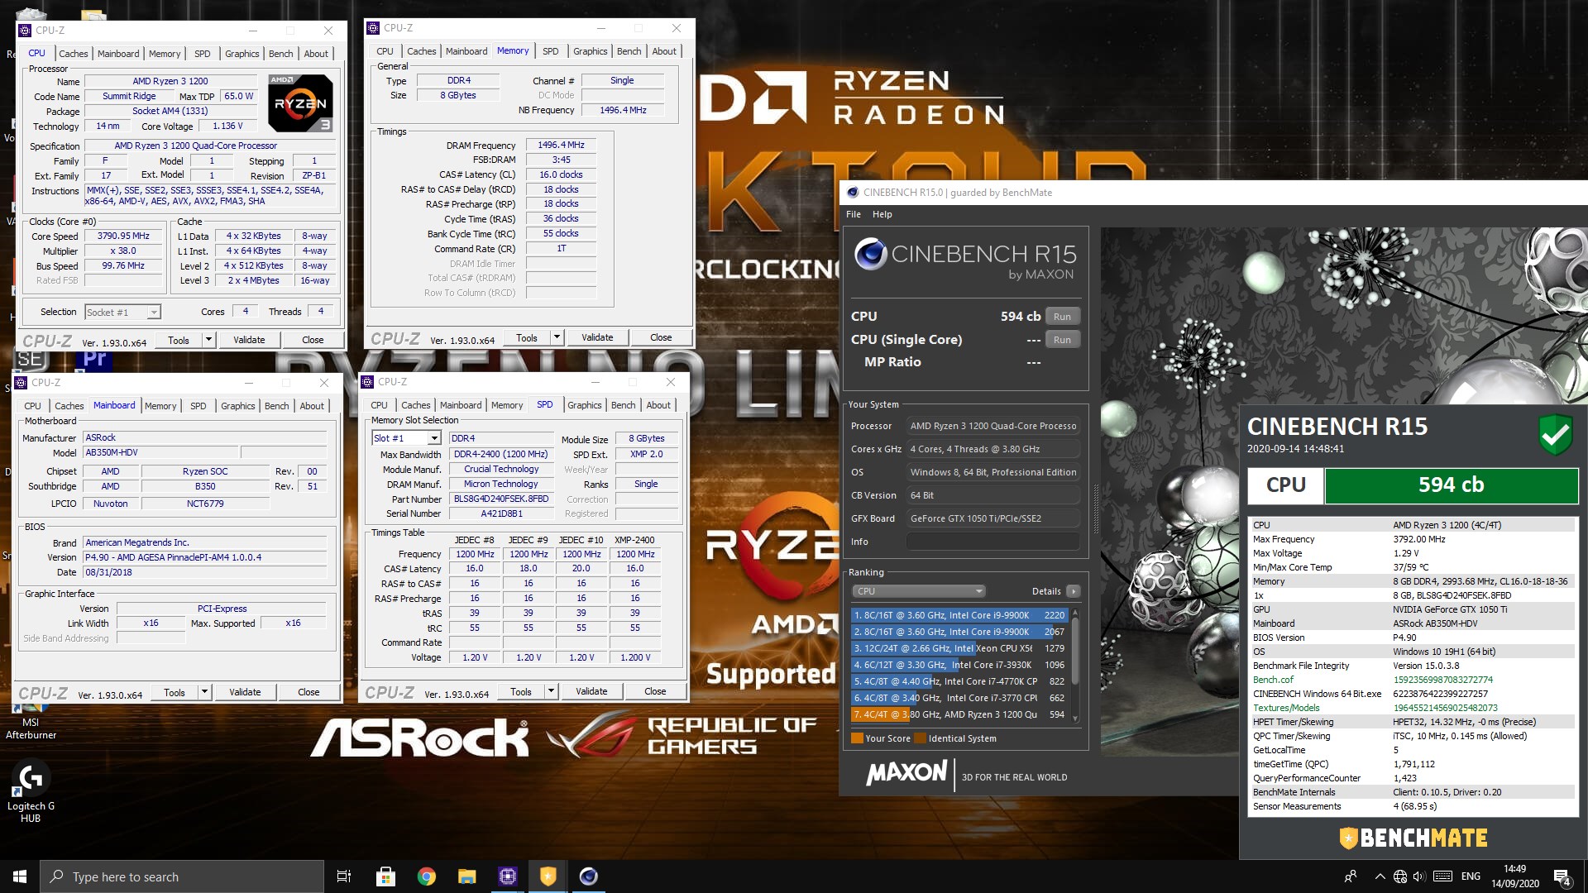
Task: Open the notification center icon
Action: [x=1562, y=876]
